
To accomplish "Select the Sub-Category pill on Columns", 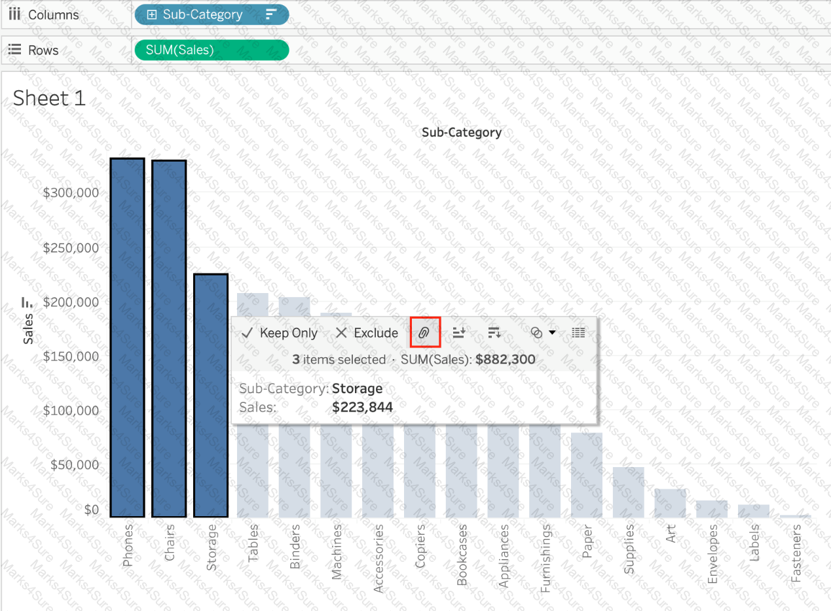I will [211, 14].
